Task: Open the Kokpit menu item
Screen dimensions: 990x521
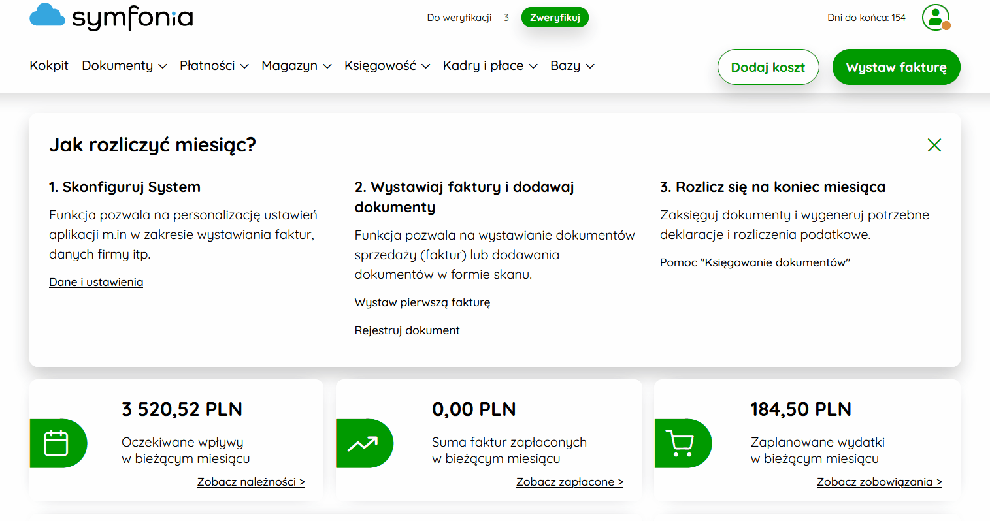Action: 49,65
